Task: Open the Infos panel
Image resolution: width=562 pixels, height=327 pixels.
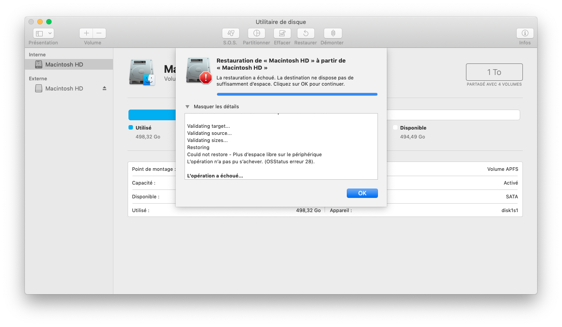Action: pos(525,33)
